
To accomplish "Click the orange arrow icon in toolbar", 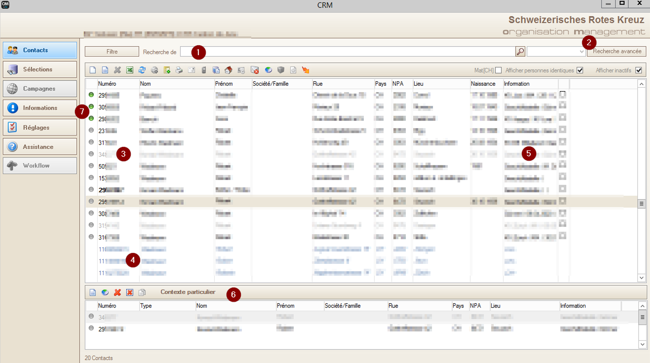I will pyautogui.click(x=306, y=70).
